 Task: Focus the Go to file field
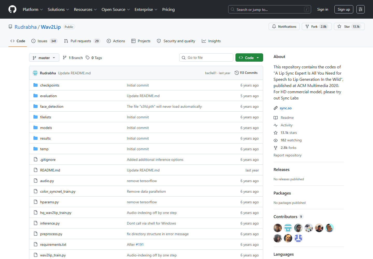(x=206, y=57)
